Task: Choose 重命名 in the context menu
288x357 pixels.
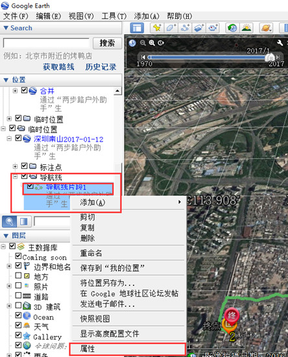Action: point(129,253)
